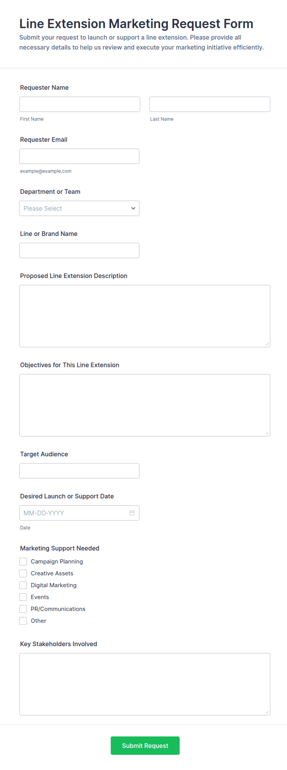
Task: Grab the Description textarea resize handle
Action: [267, 344]
